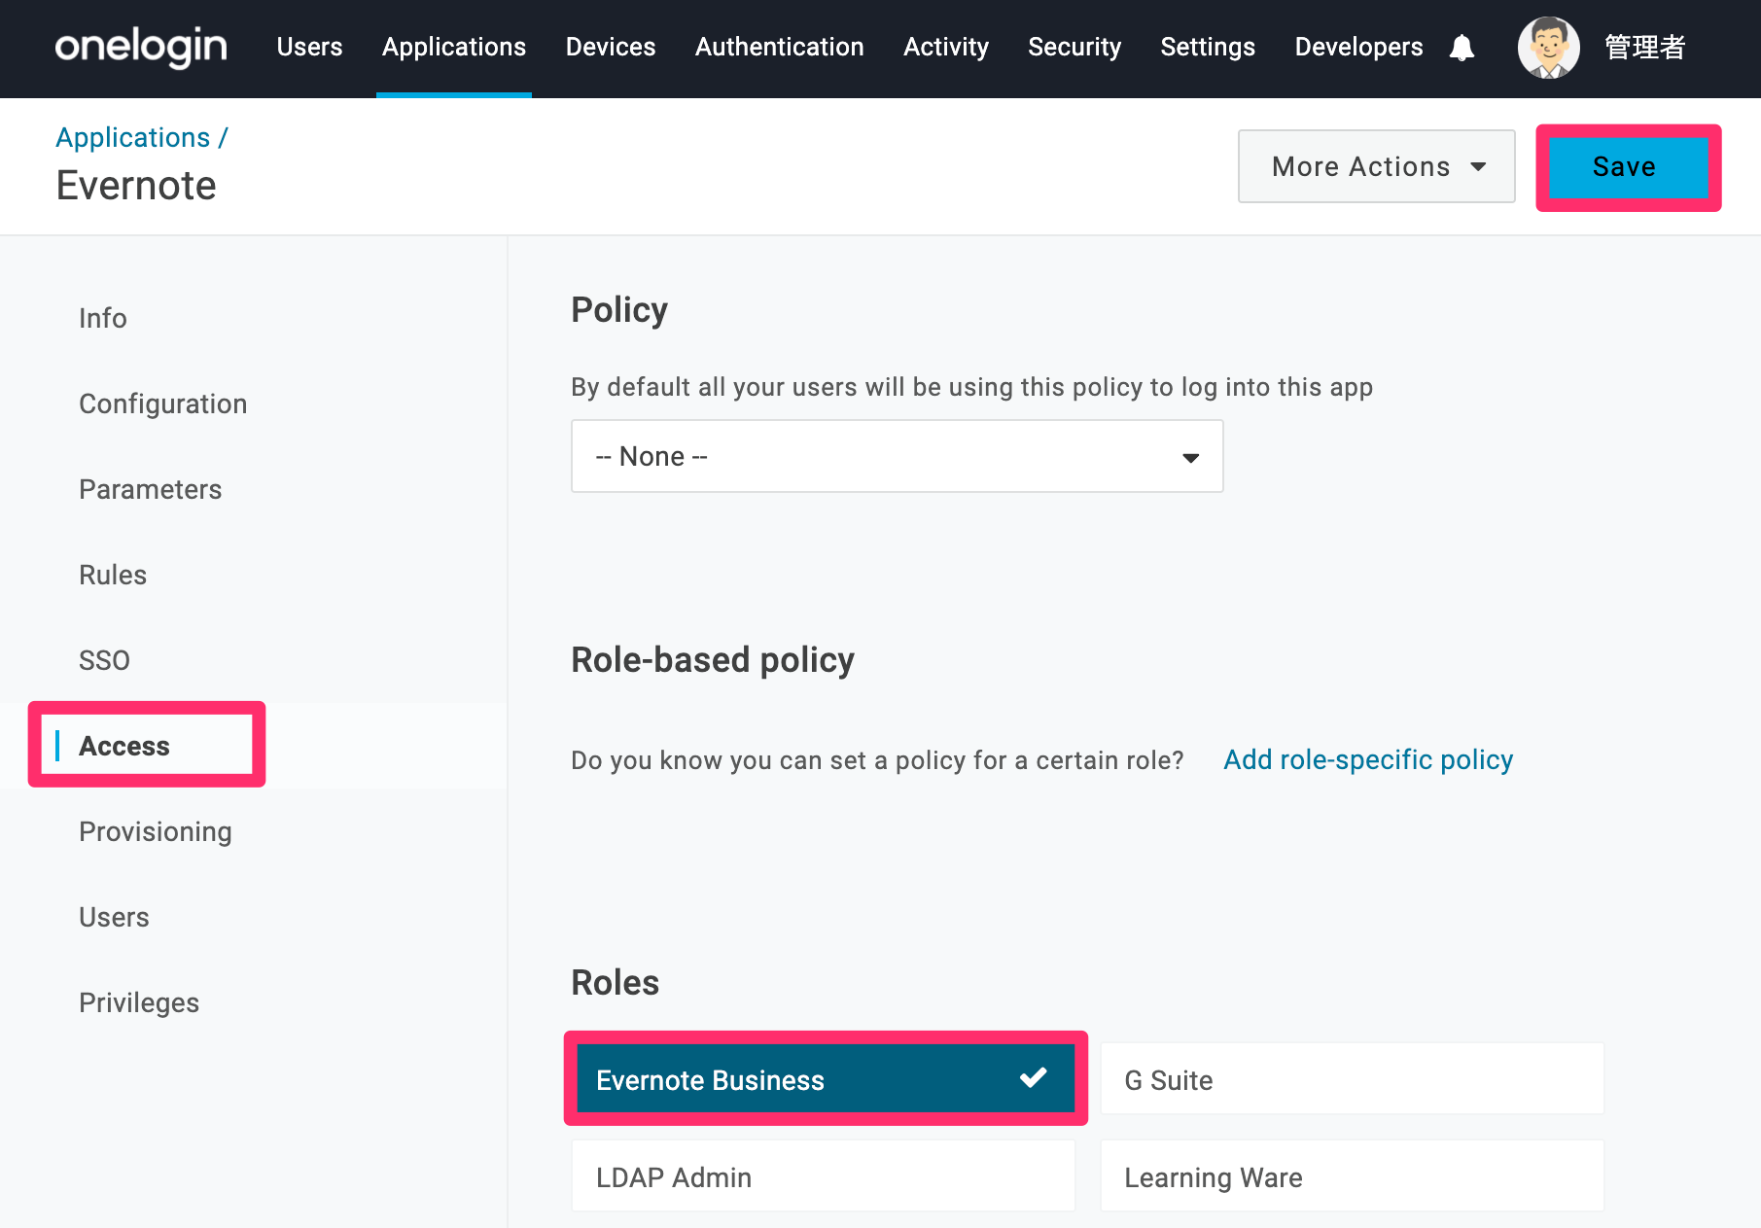Open the 管理者 account menu

click(1644, 47)
